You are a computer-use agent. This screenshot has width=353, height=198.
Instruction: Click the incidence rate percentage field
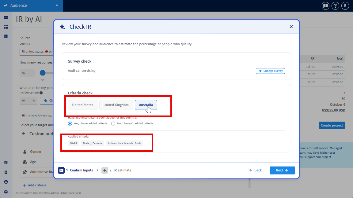(x=28, y=101)
